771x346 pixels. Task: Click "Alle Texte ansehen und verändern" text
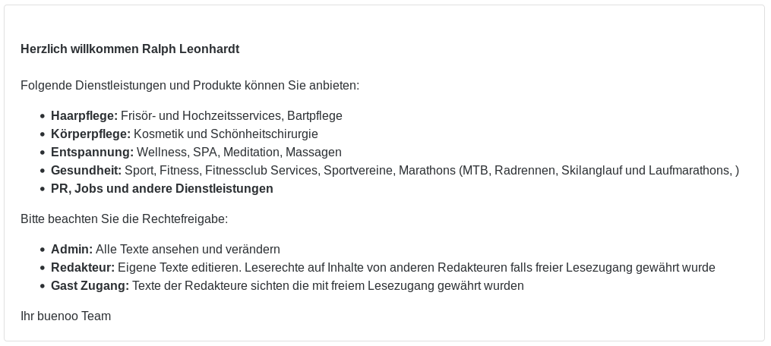tap(188, 250)
